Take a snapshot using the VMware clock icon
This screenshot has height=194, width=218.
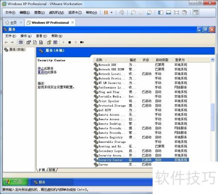[133, 13]
